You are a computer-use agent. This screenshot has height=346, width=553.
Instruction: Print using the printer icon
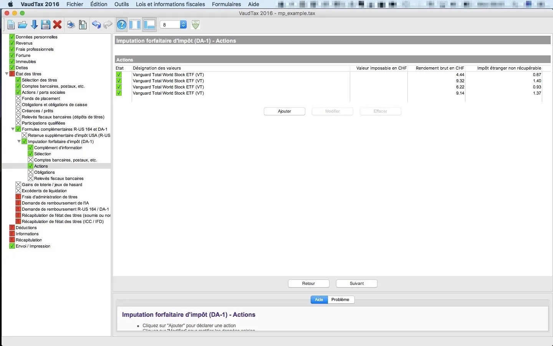[71, 25]
